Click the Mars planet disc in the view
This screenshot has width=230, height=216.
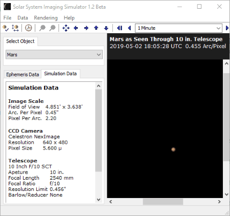click(x=173, y=149)
